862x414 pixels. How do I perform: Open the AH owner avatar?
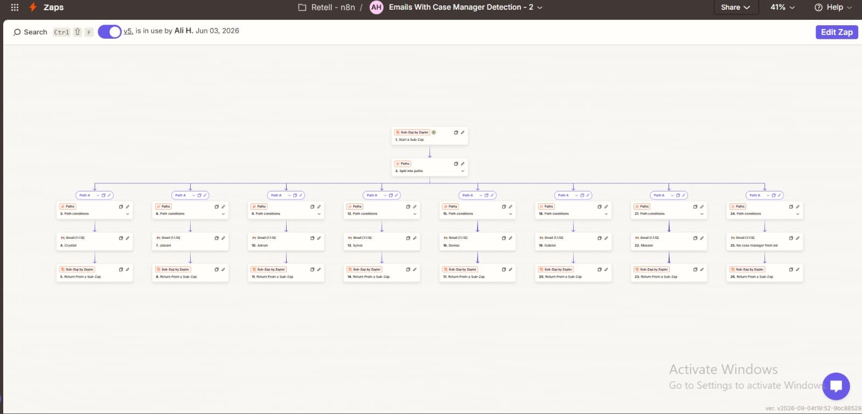(376, 8)
